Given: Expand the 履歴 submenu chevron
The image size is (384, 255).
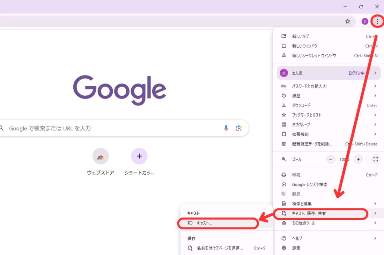Looking at the screenshot, I should (375, 95).
